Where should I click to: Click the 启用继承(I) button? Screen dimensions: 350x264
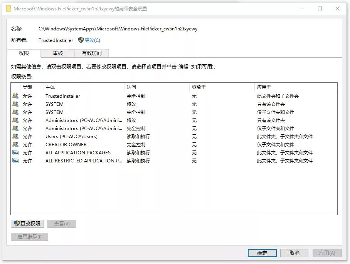point(29,237)
